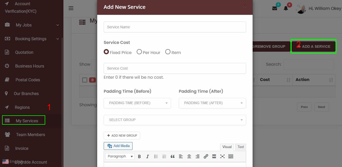Image resolution: width=342 pixels, height=167 pixels.
Task: Check the select-all checkbox in the services table
Action: pyautogui.click(x=84, y=80)
